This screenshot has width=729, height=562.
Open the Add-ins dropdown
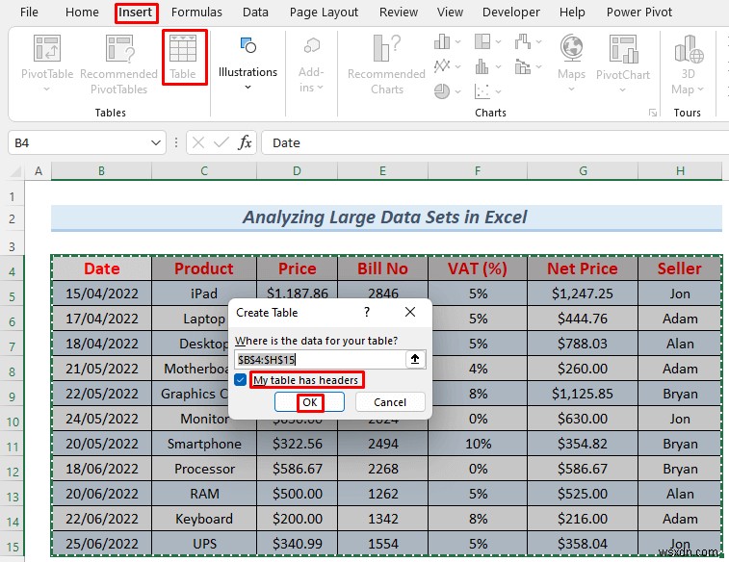pos(311,64)
